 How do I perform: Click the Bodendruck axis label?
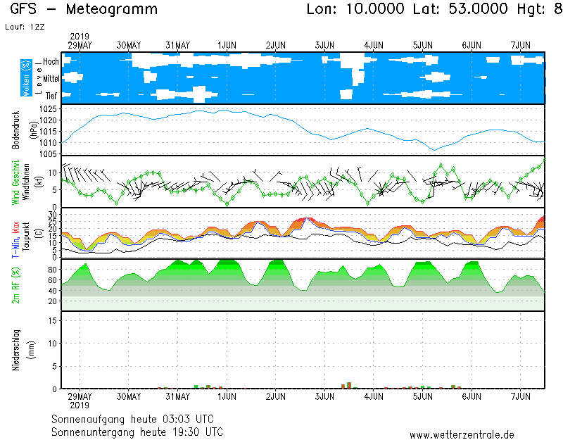[x=15, y=130]
